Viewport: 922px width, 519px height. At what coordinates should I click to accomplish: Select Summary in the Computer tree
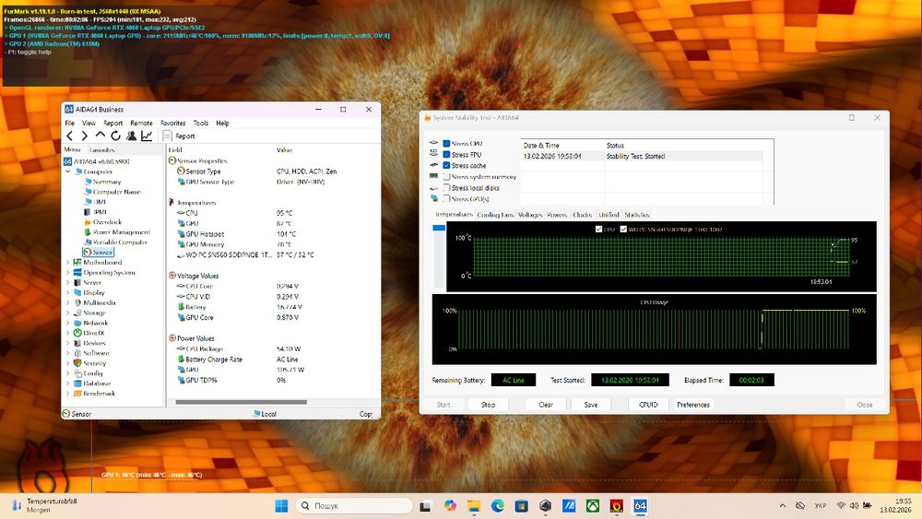pos(106,182)
